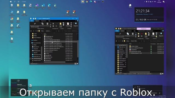Go back in the right Explorer window
175x98 pixels.
pyautogui.click(x=116, y=41)
